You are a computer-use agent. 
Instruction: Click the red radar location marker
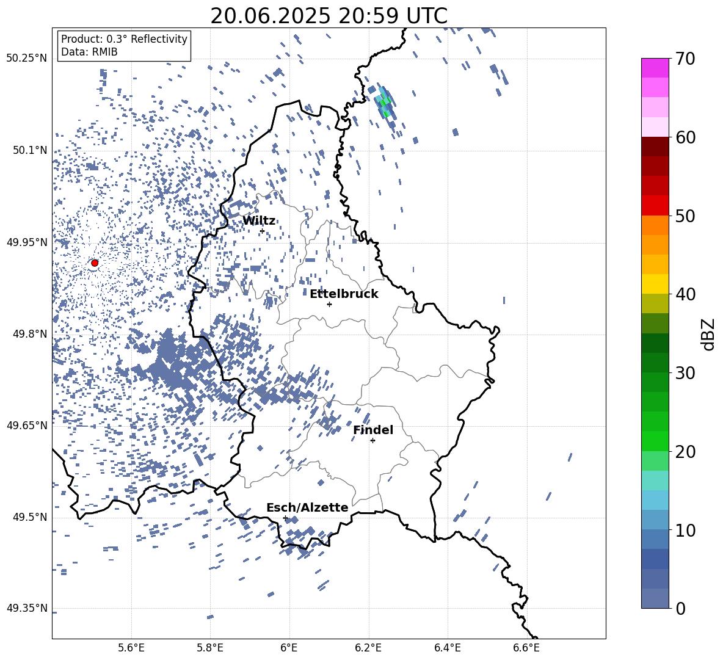(x=95, y=263)
